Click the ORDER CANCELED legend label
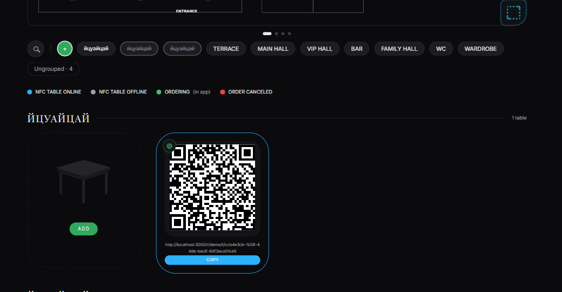The height and width of the screenshot is (292, 562). (250, 92)
